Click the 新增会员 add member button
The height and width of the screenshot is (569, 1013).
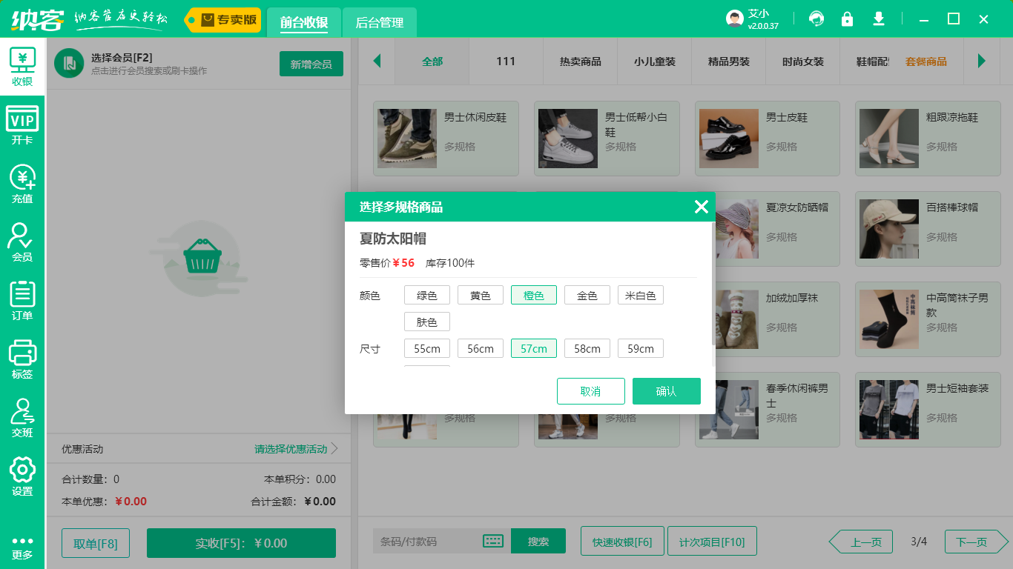[311, 64]
